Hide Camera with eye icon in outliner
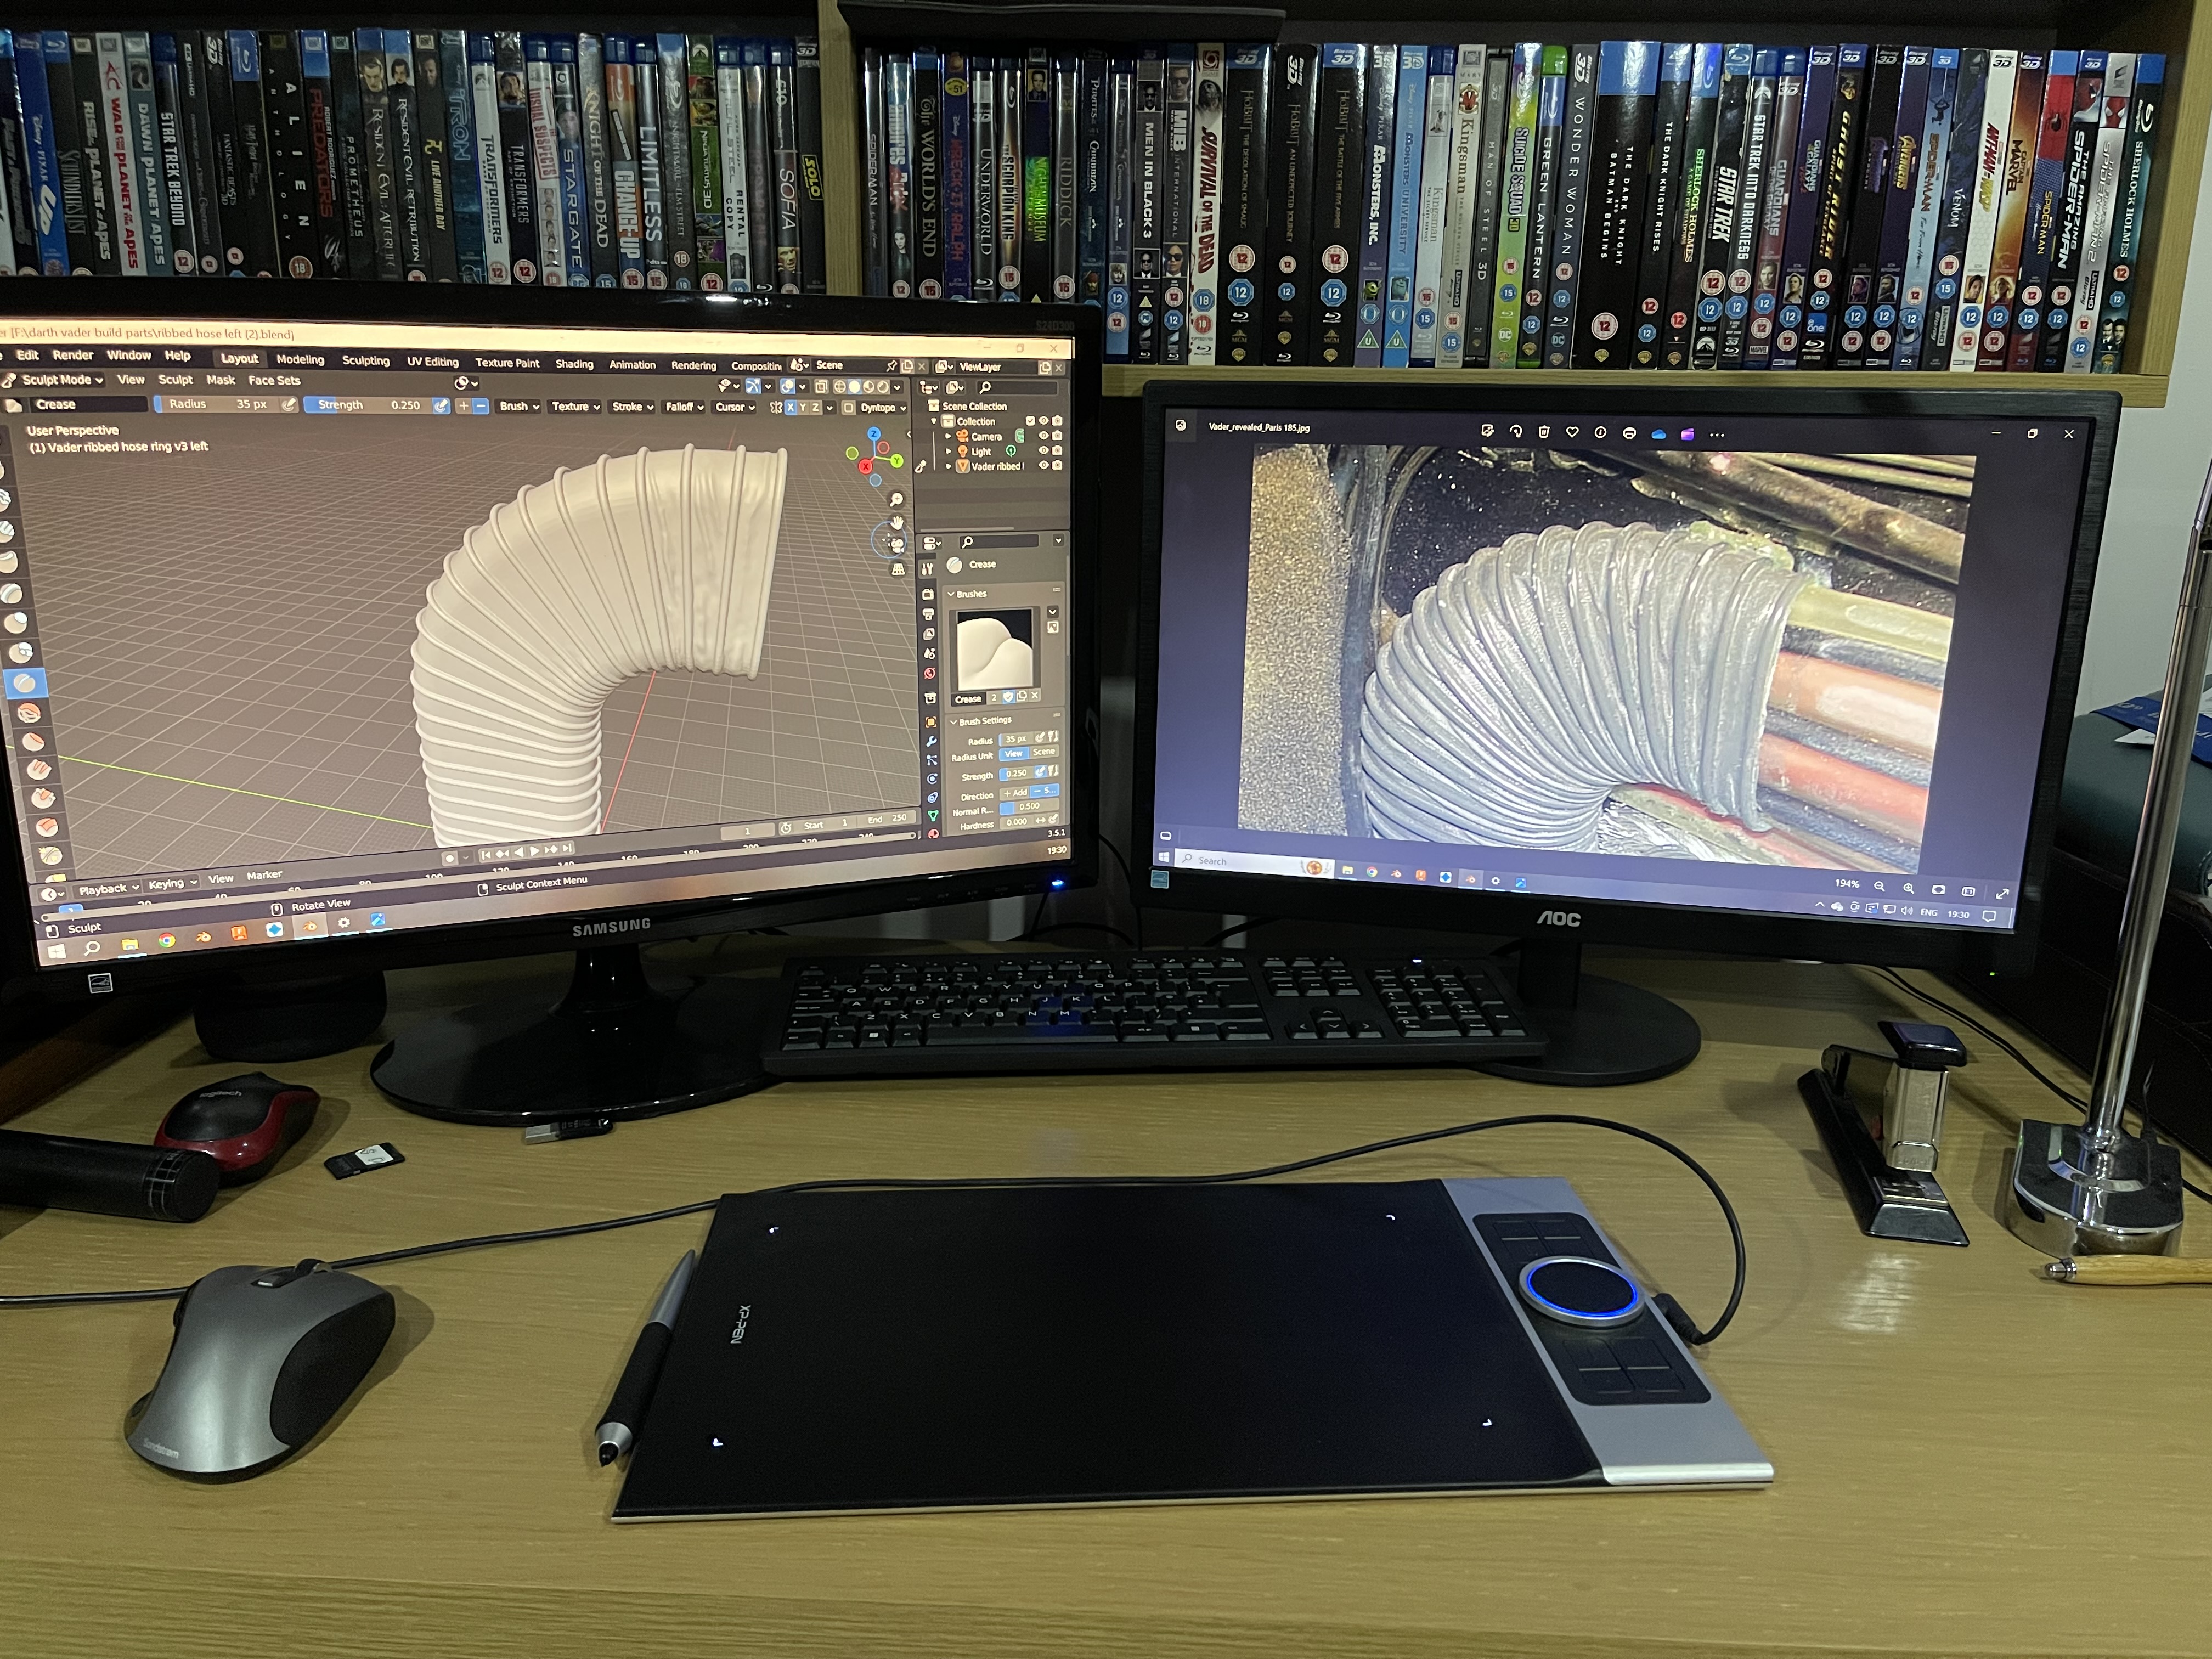The image size is (2212, 1659). [x=1043, y=435]
